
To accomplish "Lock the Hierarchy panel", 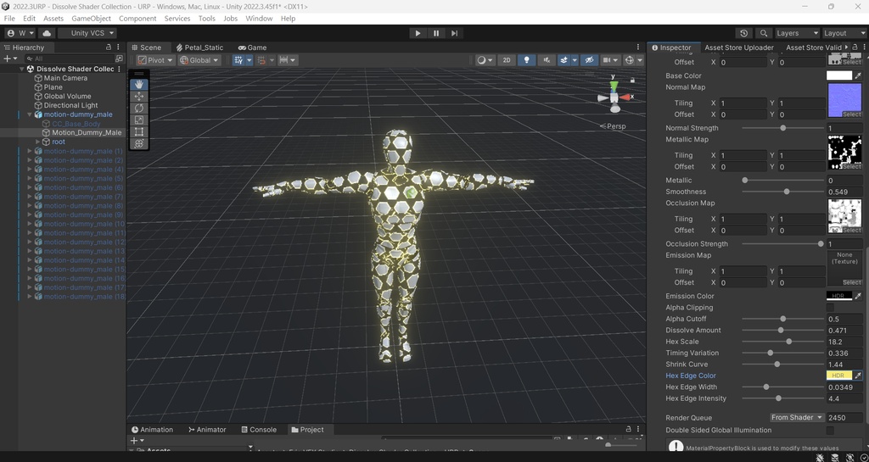I will coord(109,47).
